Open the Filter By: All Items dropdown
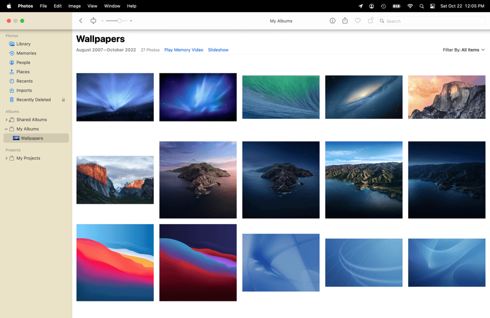Image resolution: width=490 pixels, height=318 pixels. point(464,50)
